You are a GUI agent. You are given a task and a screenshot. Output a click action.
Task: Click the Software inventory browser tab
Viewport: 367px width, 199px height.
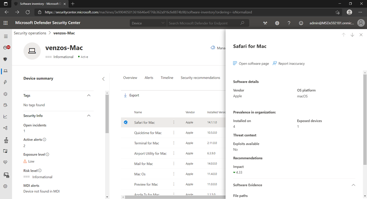(x=40, y=4)
